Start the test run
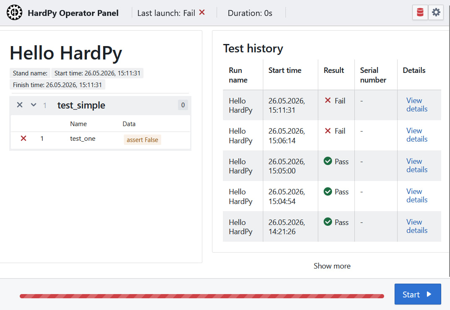This screenshot has height=310, width=450. pyautogui.click(x=418, y=294)
